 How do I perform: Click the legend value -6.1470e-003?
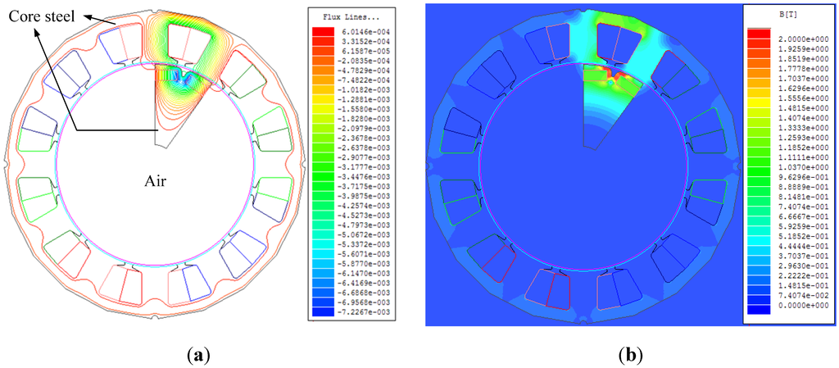click(x=364, y=273)
